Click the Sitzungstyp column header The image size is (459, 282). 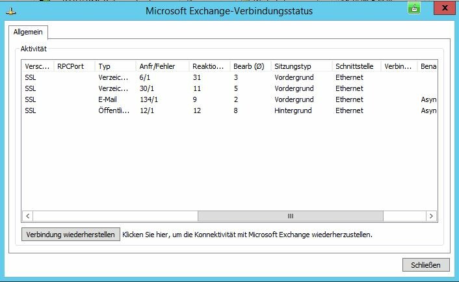point(302,66)
